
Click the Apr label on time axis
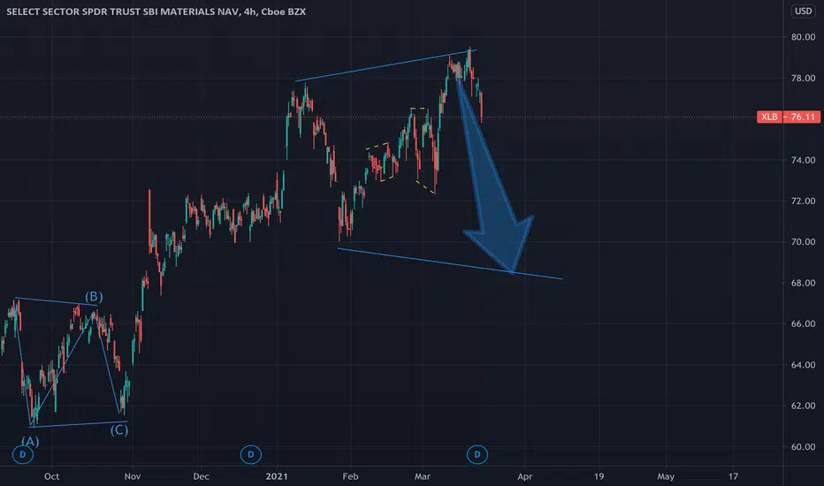point(525,476)
